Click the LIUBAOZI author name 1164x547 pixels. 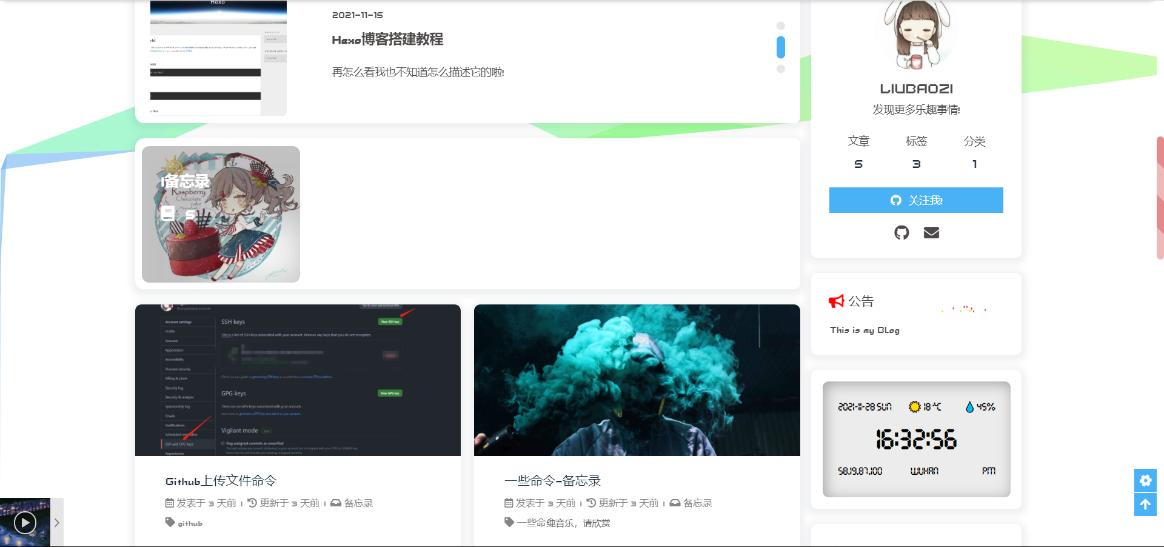click(916, 89)
